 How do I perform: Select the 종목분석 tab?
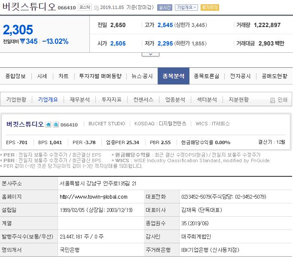pos(174,76)
